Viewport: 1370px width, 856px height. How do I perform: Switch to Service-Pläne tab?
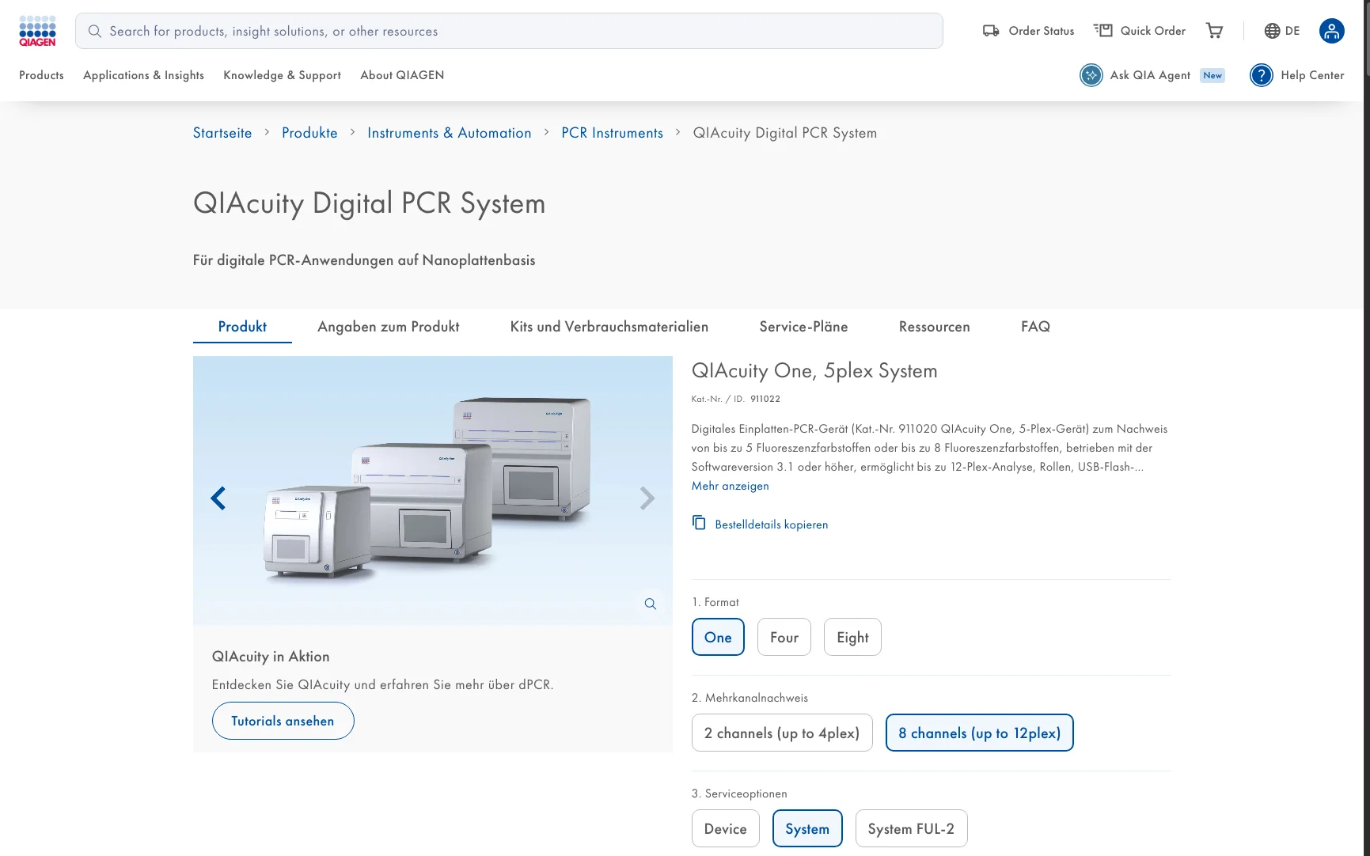tap(803, 327)
